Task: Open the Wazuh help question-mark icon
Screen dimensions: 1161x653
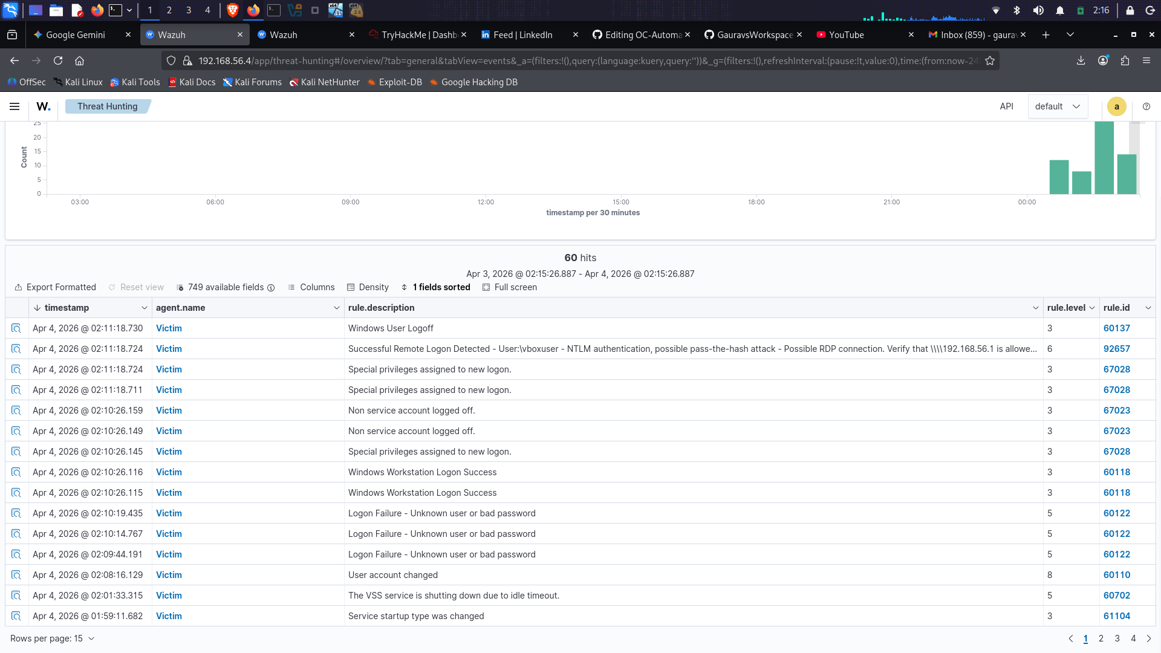Action: 1146,106
